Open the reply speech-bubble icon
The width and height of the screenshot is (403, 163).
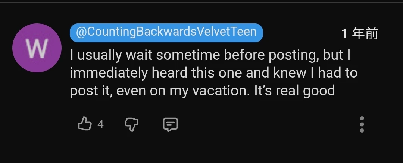click(x=171, y=124)
